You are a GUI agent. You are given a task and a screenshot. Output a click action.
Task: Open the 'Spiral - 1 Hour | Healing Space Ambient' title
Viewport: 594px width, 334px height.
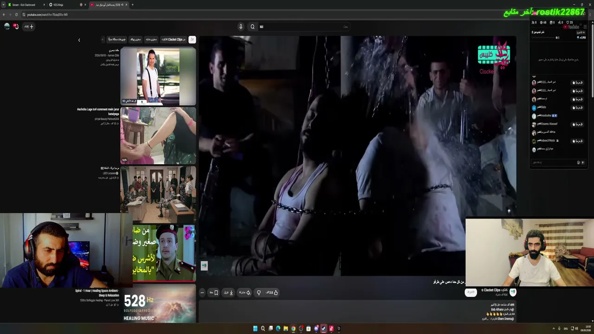(97, 293)
